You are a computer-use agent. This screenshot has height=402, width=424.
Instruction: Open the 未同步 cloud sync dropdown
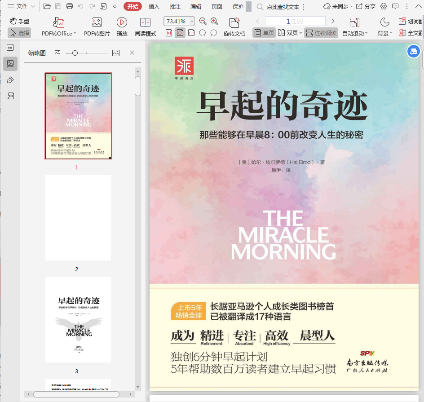coord(338,6)
